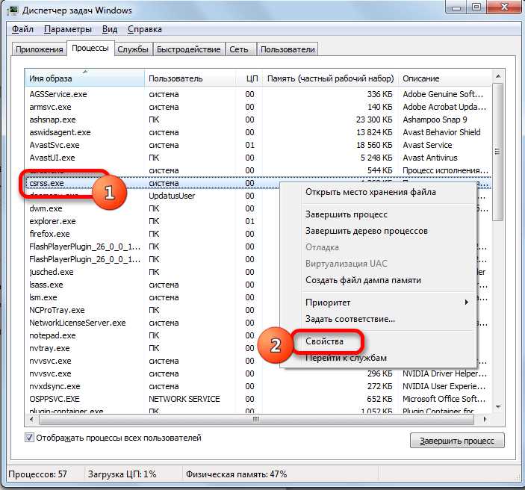This screenshot has width=525, height=490.
Task: Select the lsm.exe process
Action: pyautogui.click(x=43, y=297)
